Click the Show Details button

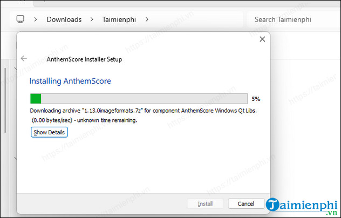[x=49, y=132]
